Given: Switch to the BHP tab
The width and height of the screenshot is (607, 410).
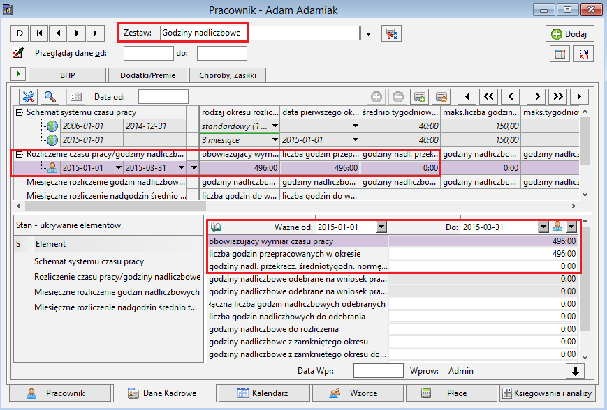Looking at the screenshot, I should pos(67,75).
